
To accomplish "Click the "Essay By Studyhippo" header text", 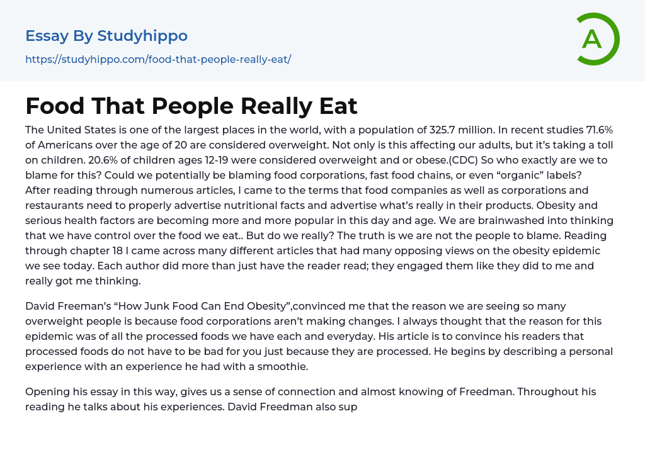I will (x=106, y=36).
